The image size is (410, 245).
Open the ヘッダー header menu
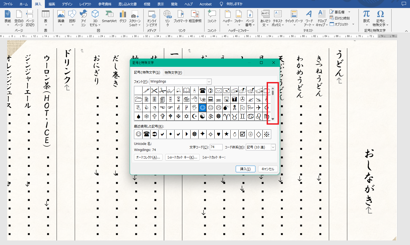[228, 18]
